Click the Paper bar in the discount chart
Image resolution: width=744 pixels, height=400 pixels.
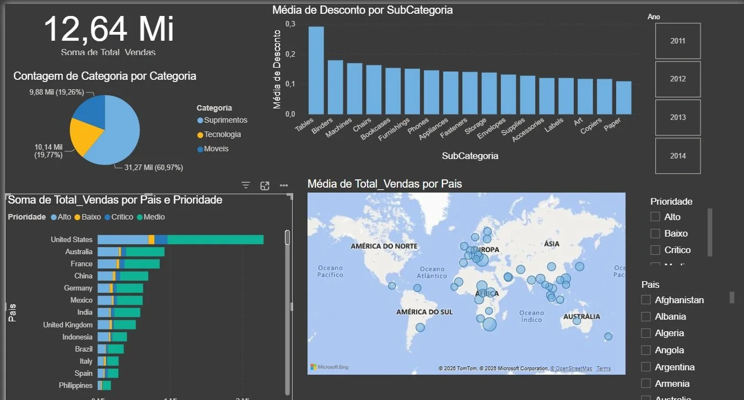coord(624,98)
